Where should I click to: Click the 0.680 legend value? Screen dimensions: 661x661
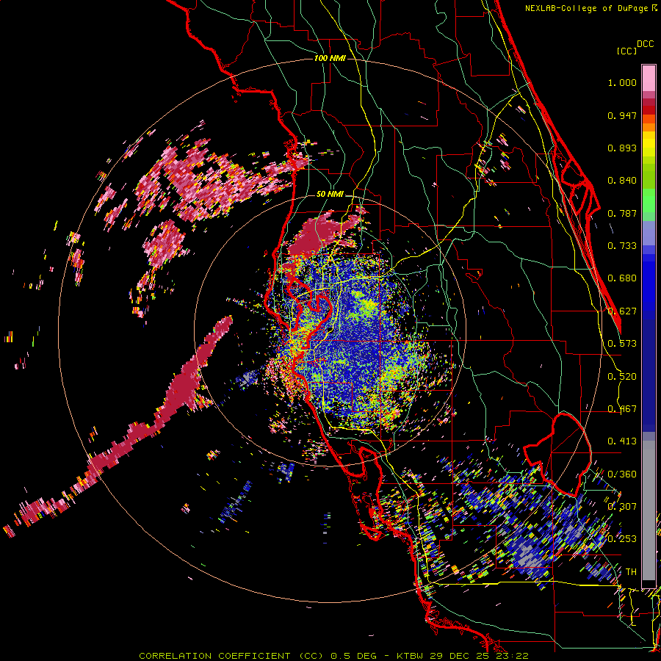tap(622, 278)
